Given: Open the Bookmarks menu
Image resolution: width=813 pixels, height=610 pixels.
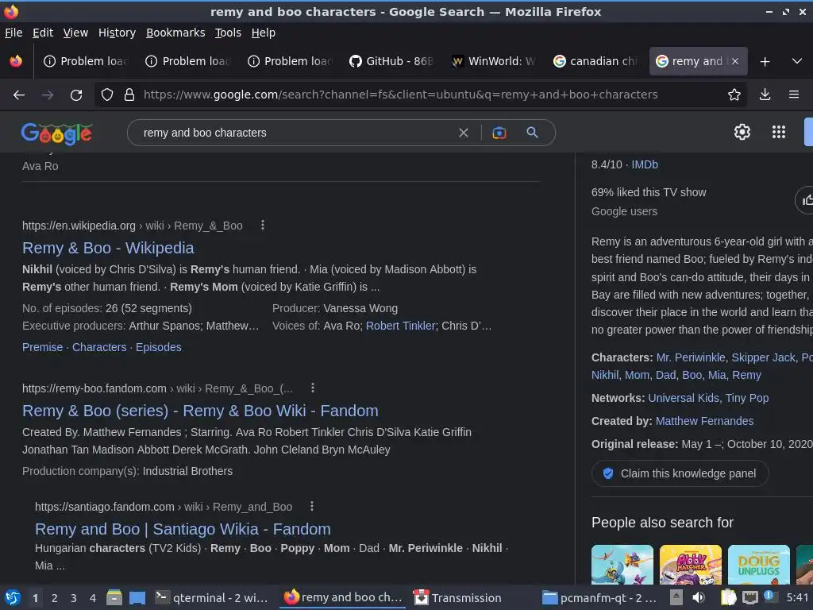Looking at the screenshot, I should (175, 33).
